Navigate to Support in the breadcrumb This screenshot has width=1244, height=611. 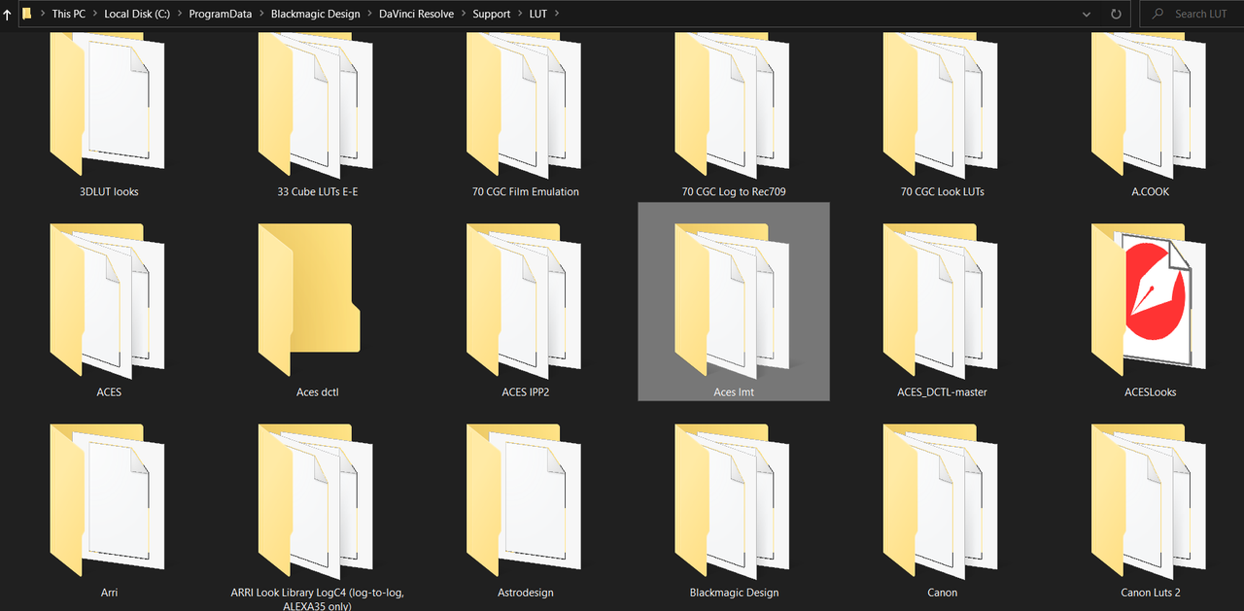(x=492, y=15)
